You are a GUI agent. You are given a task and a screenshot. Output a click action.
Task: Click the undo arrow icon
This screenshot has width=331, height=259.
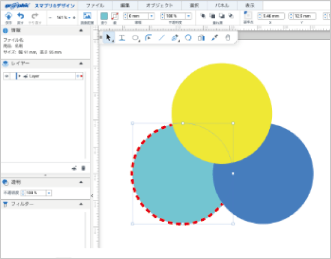pyautogui.click(x=20, y=16)
